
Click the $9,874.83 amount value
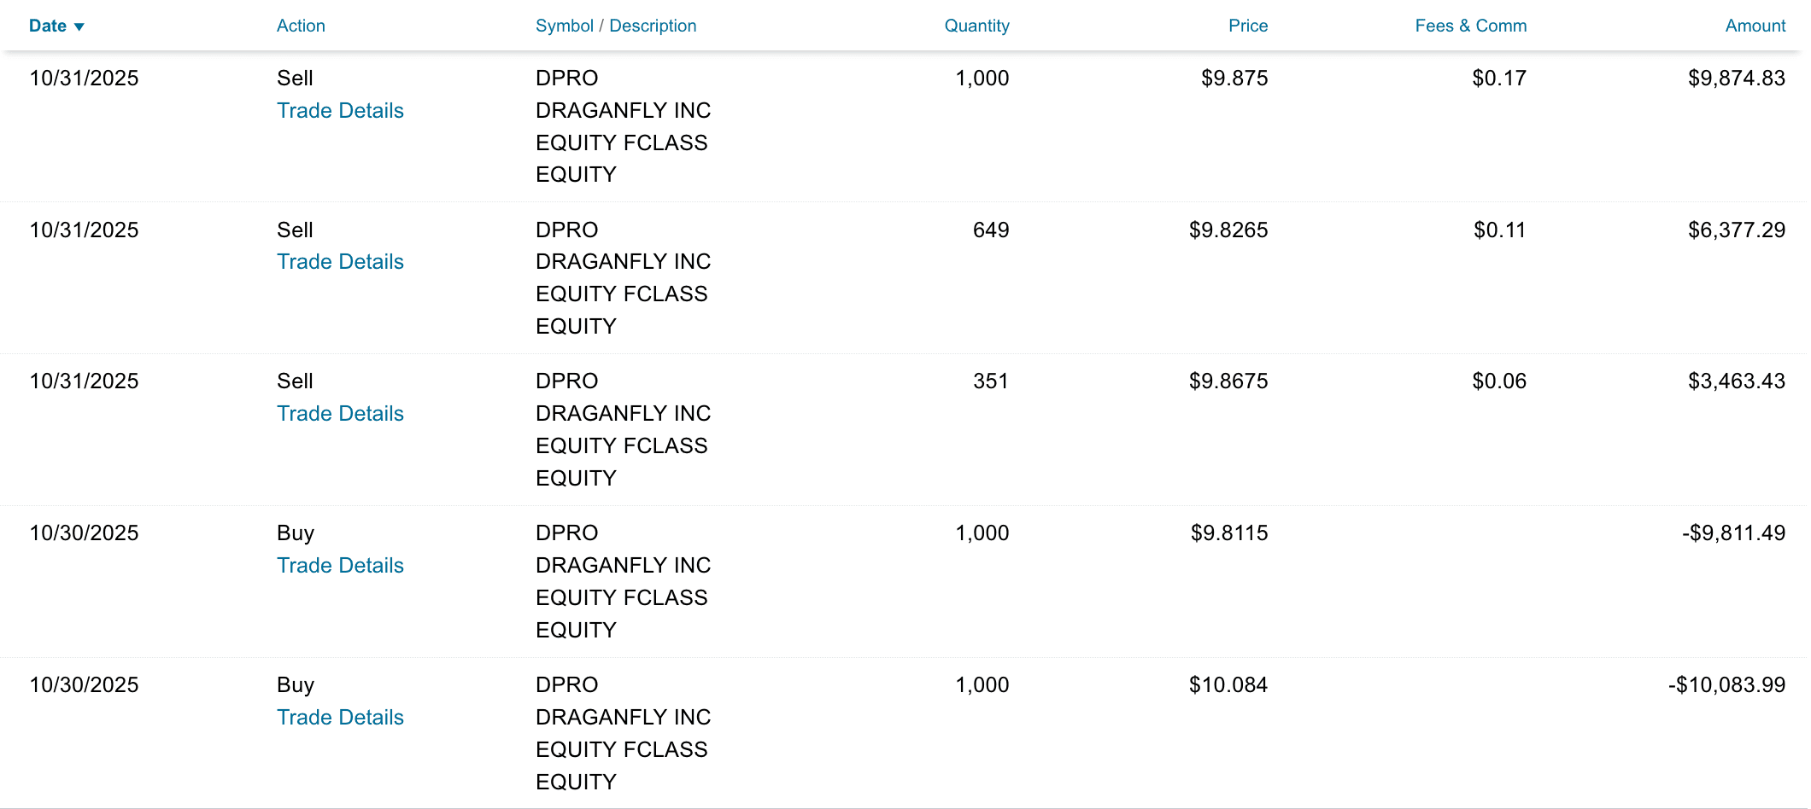pos(1736,79)
